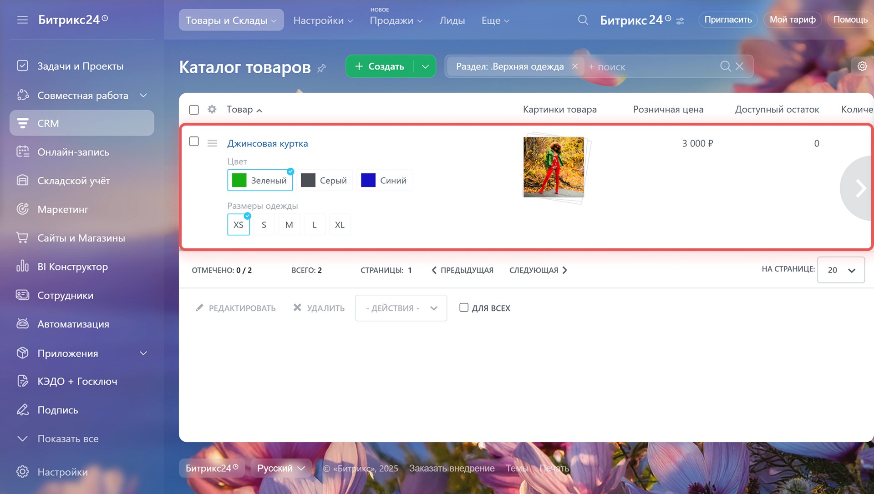Click the magnifier search icon in top bar
Screen dimensions: 874x494
click(583, 20)
